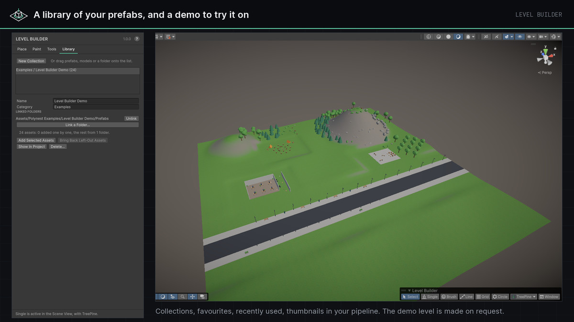Image resolution: width=574 pixels, height=322 pixels.
Task: Edit the Name field Level Builder Demo
Action: point(96,101)
